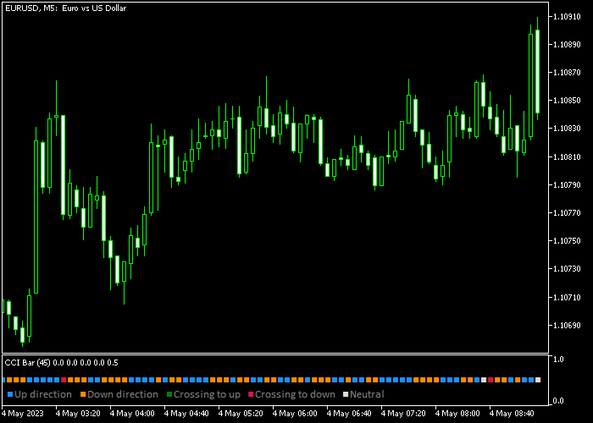Click the 1.10850 price axis label

tap(567, 101)
